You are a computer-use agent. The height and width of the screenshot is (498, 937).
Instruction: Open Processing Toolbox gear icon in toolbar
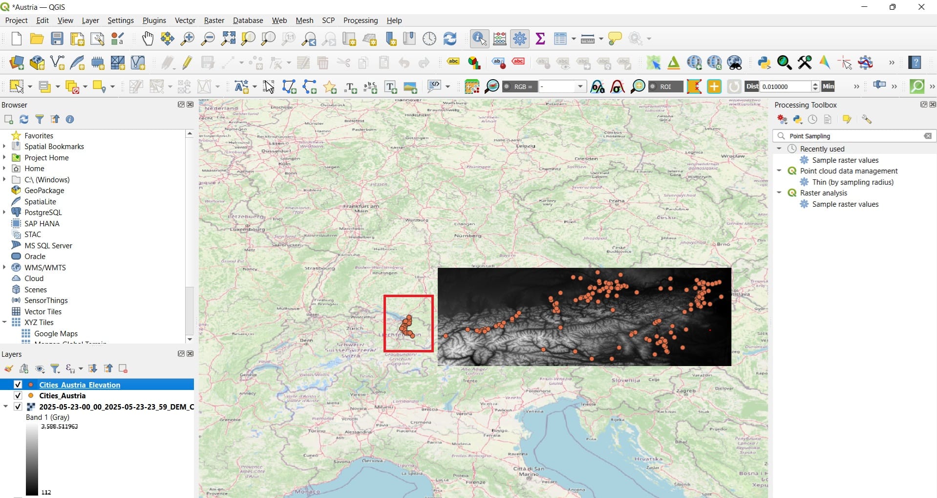[x=520, y=39]
